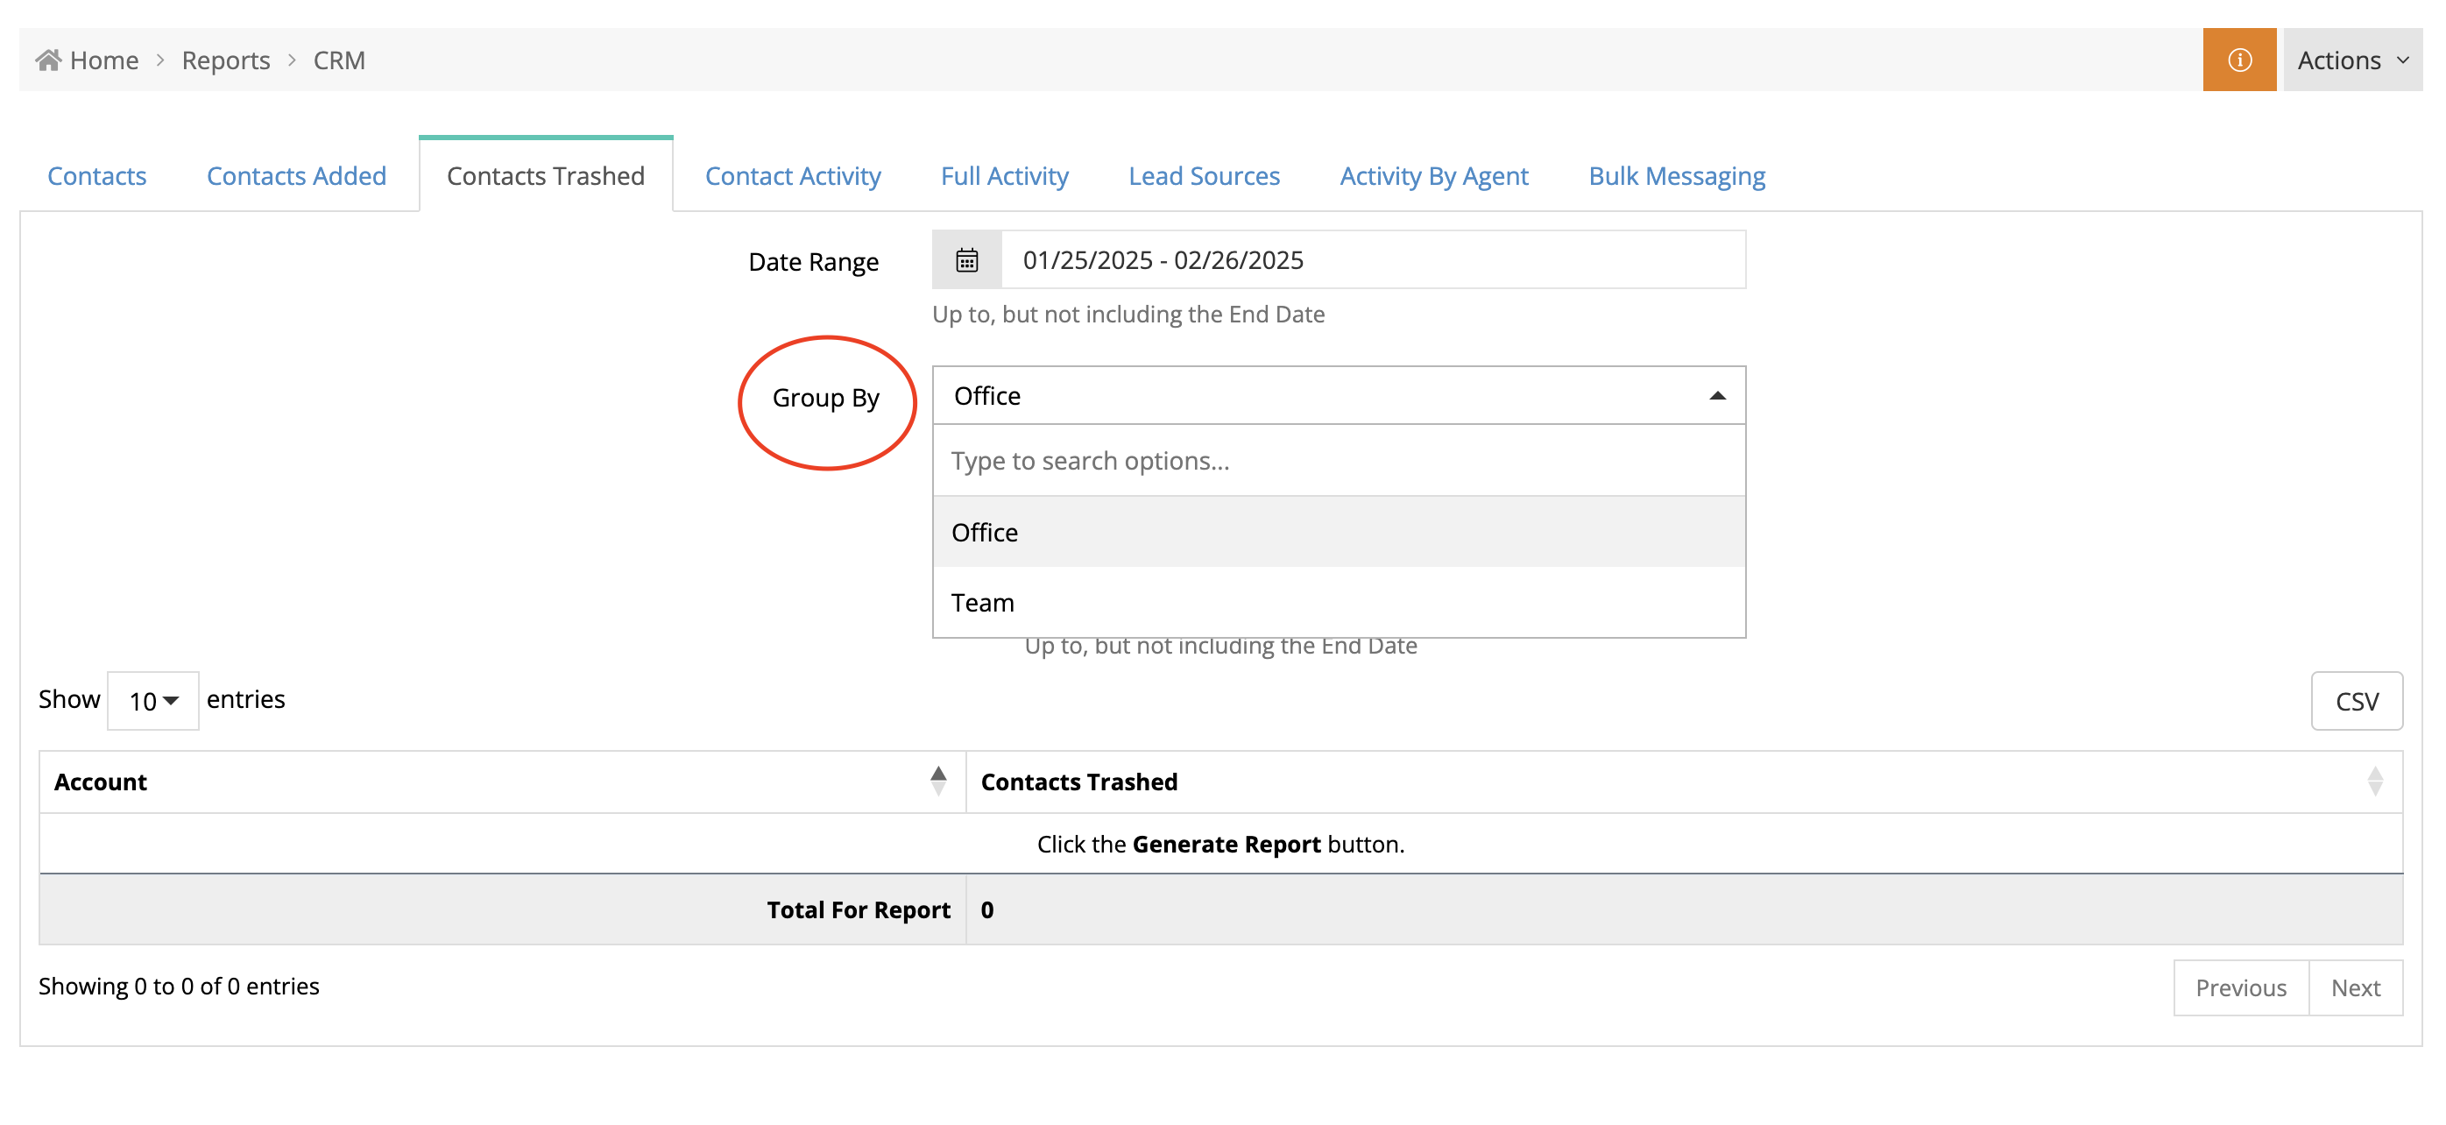Click the Home icon in breadcrumb

click(48, 60)
